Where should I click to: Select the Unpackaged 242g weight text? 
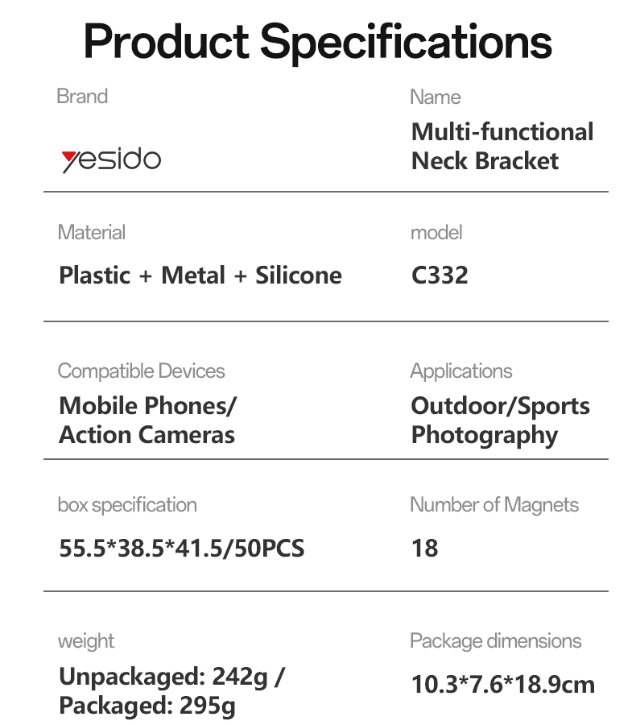click(x=171, y=677)
